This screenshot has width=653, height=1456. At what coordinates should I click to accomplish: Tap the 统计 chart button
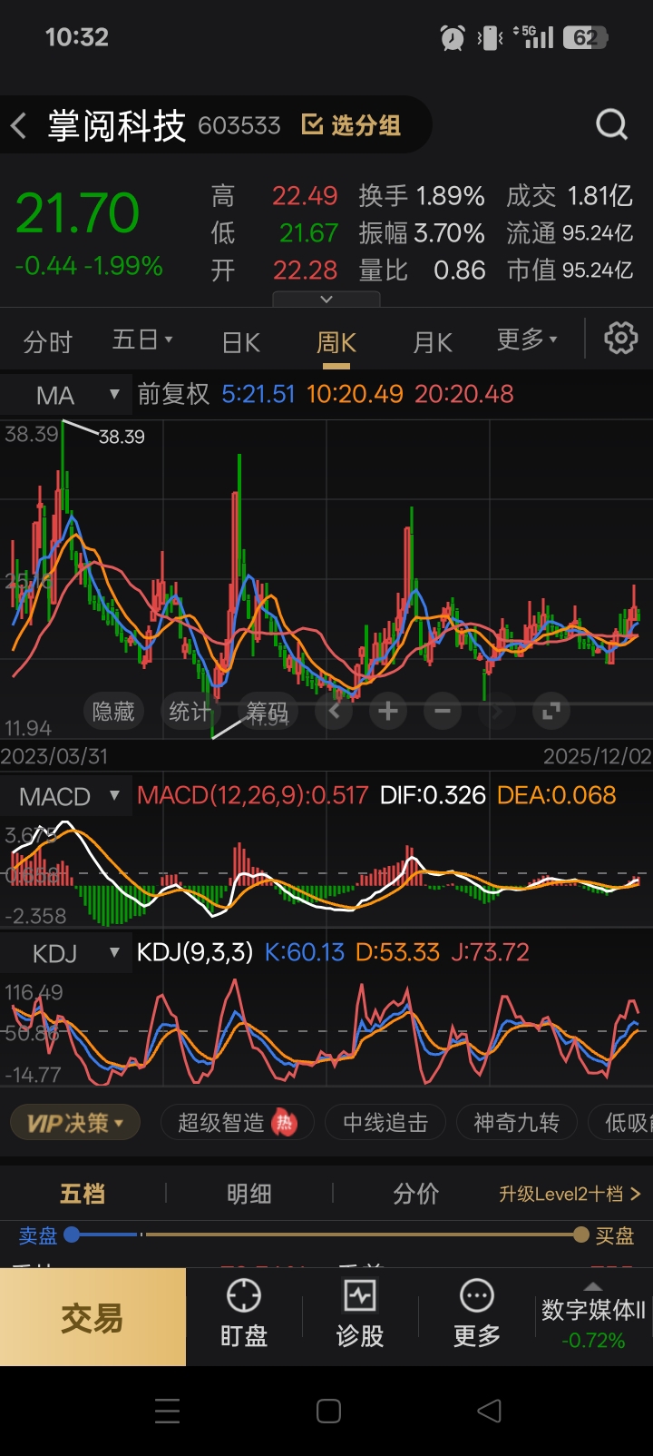pyautogui.click(x=190, y=712)
